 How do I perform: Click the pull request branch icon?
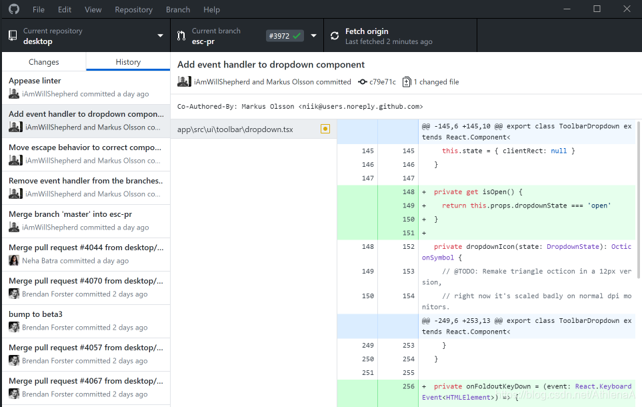[x=181, y=35]
